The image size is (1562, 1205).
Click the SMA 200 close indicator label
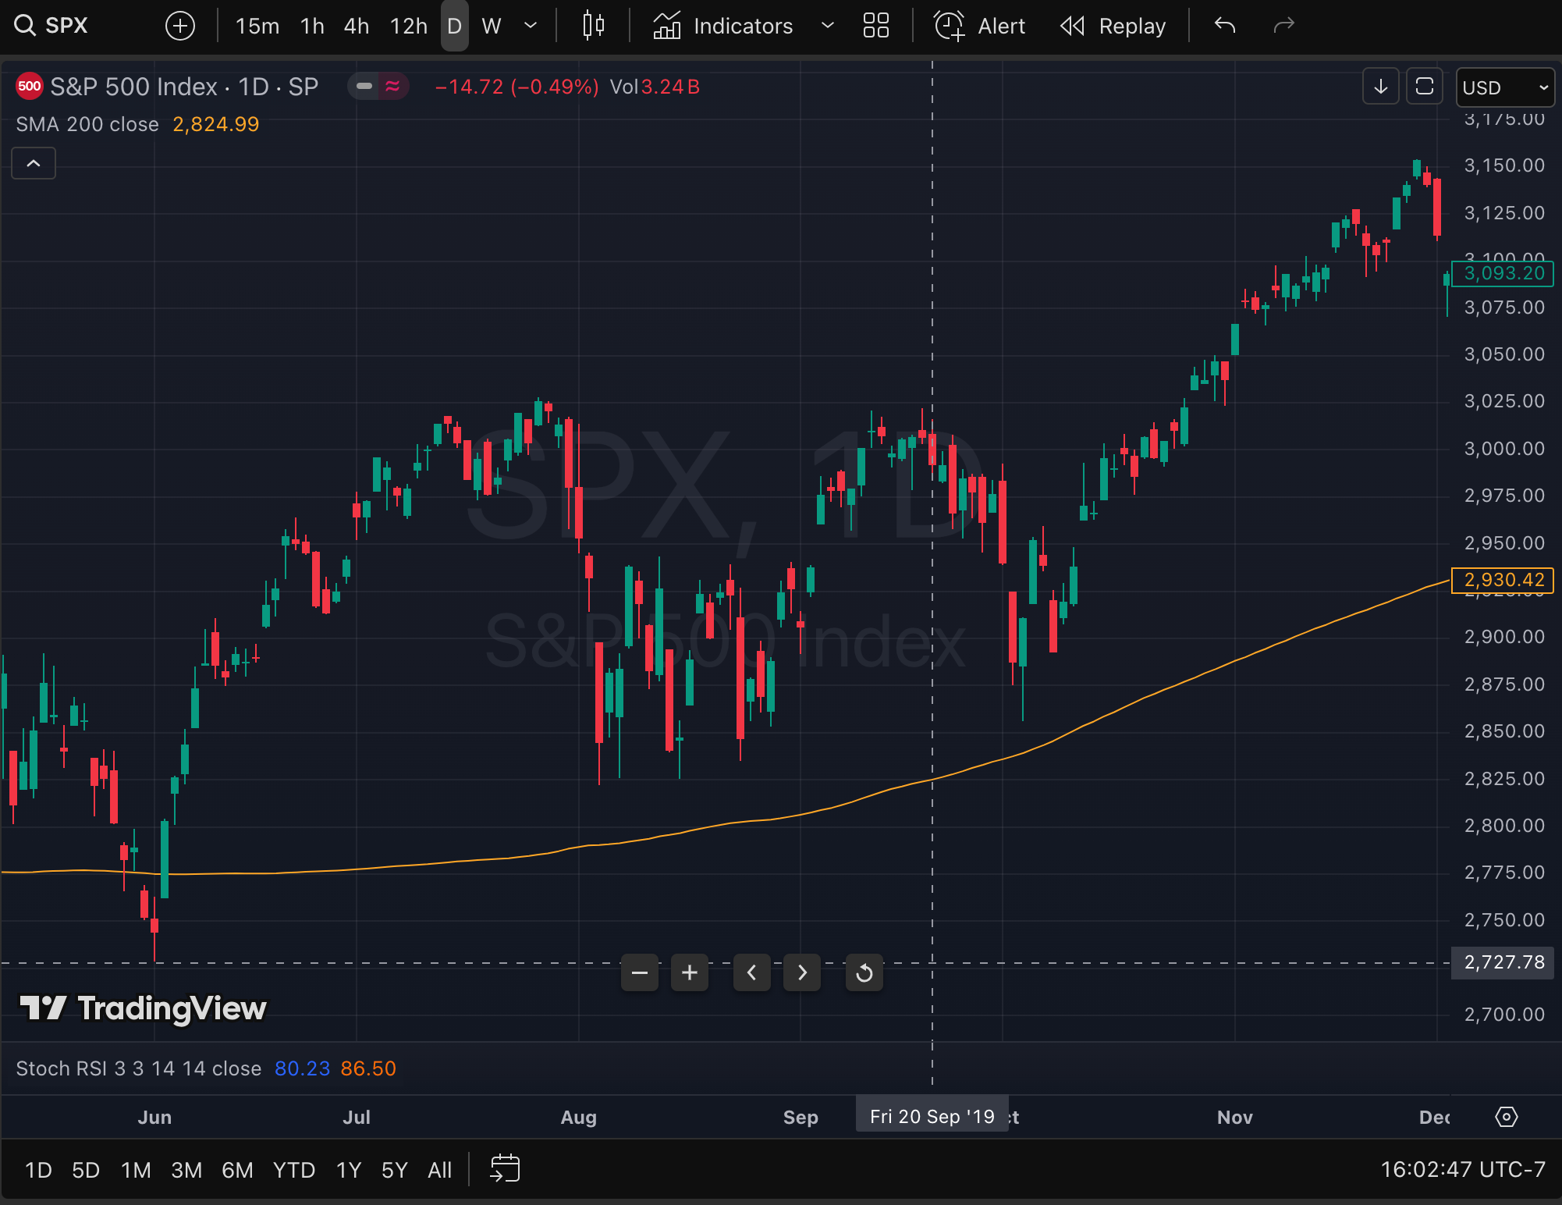[87, 124]
